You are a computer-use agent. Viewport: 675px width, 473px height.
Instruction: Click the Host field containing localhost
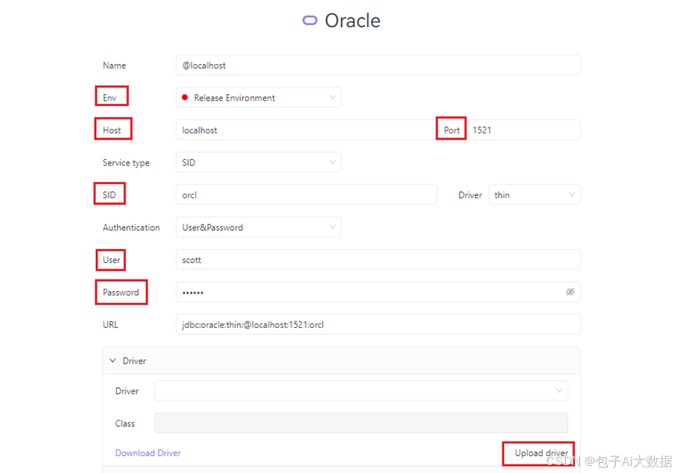307,130
